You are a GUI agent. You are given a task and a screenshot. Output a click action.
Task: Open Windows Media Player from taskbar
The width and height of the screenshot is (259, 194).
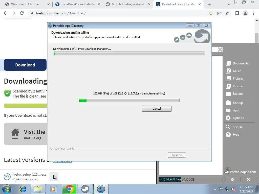pos(54,189)
